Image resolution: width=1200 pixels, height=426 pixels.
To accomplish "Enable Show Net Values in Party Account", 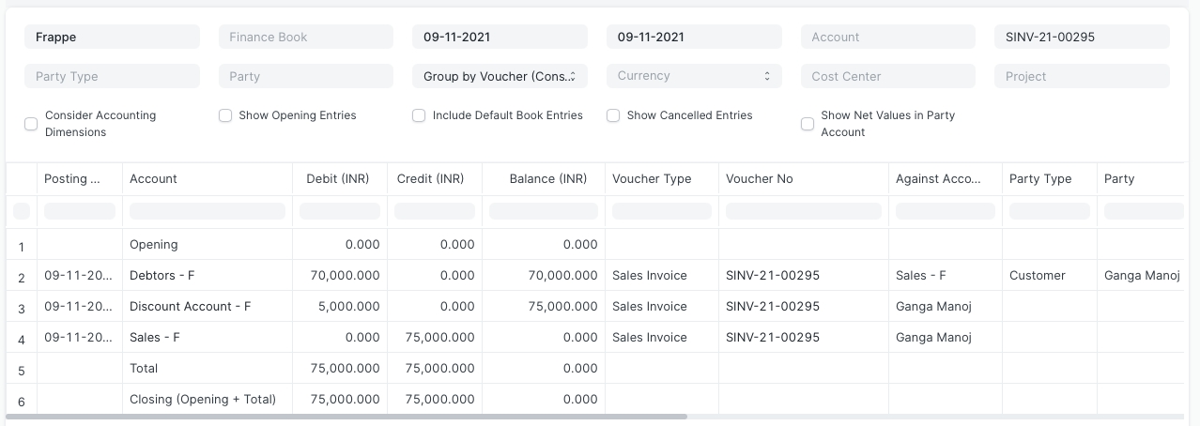I will (x=808, y=124).
